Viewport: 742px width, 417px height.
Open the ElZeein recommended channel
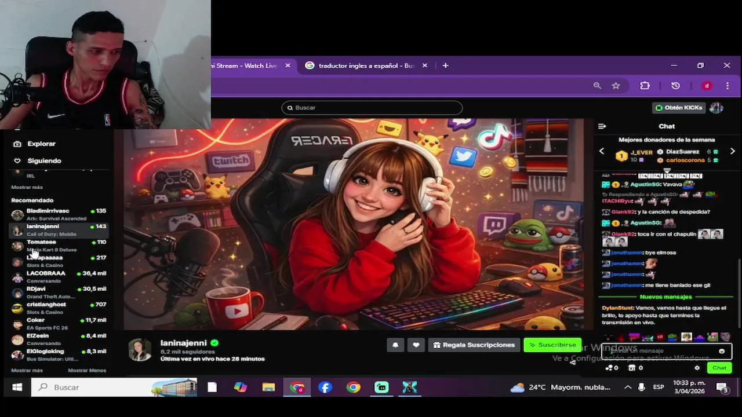click(x=59, y=339)
